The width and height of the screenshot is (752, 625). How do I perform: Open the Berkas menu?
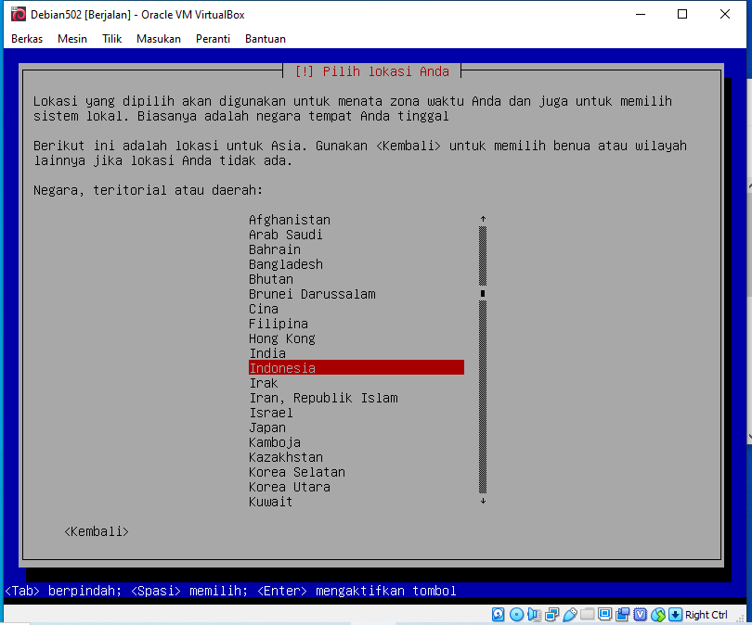point(27,39)
